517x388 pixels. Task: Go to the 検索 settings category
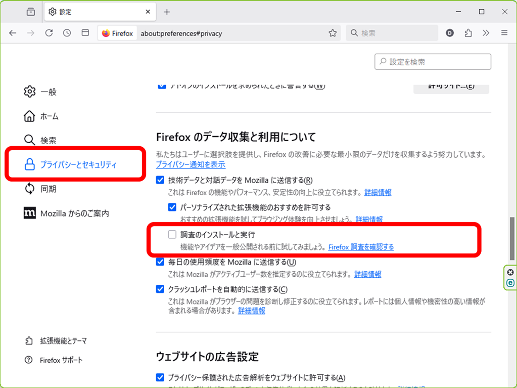[x=40, y=140]
